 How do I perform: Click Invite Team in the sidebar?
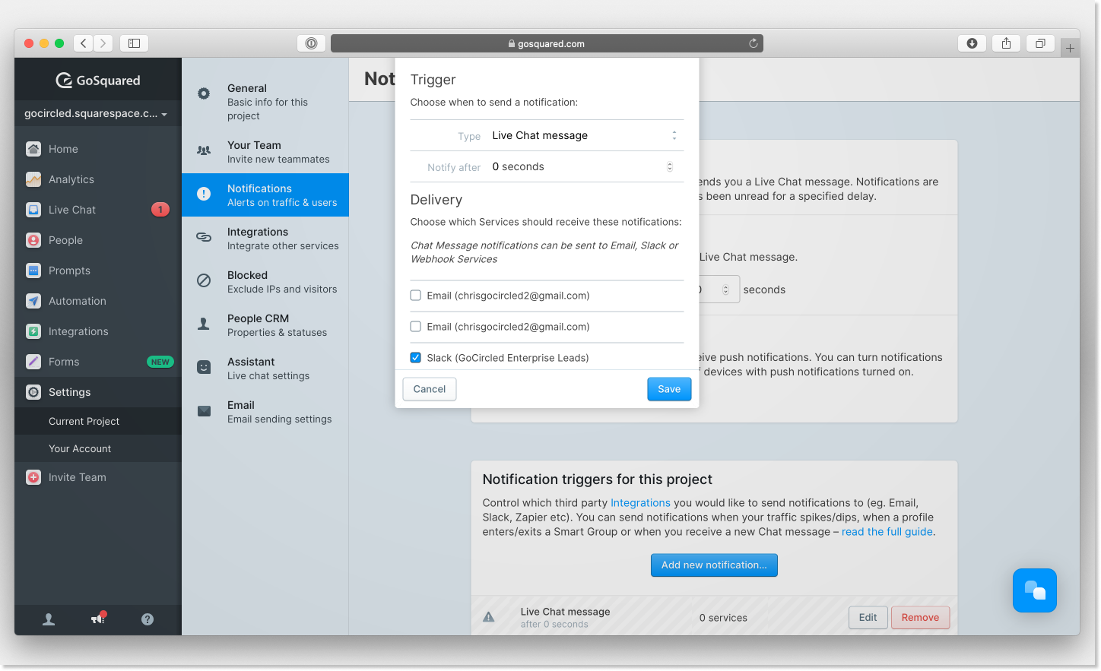(x=97, y=477)
